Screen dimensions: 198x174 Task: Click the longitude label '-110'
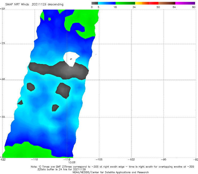pos(67,160)
